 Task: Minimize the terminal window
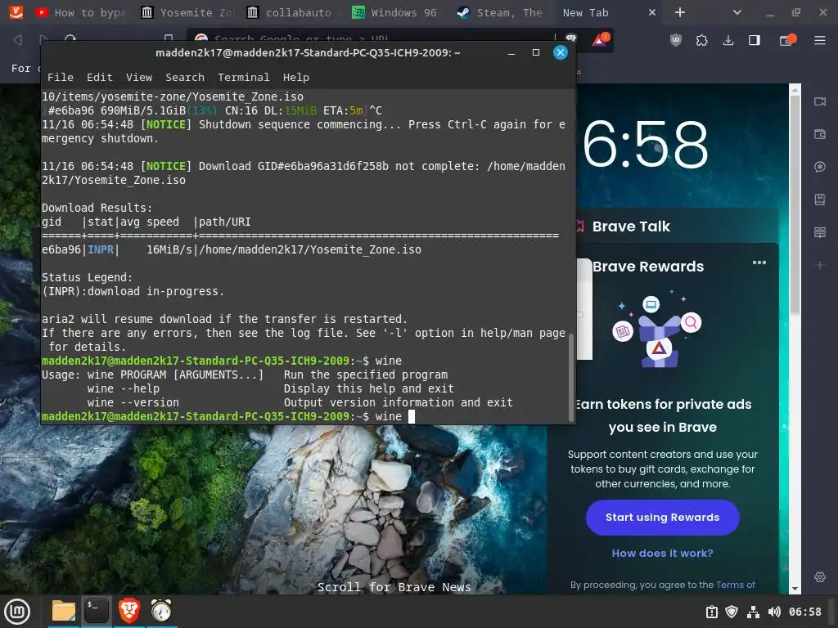click(511, 52)
